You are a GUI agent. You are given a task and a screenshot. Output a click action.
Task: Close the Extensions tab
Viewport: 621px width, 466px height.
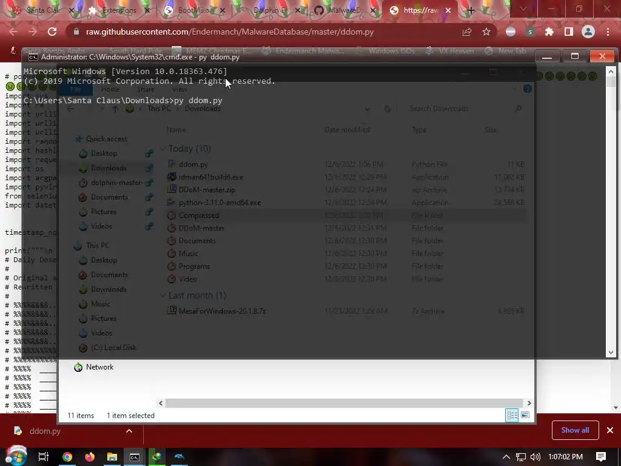147,11
